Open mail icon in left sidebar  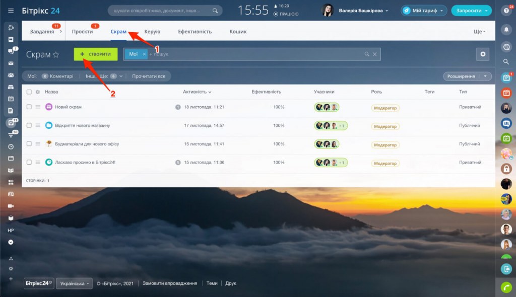[x=11, y=63]
